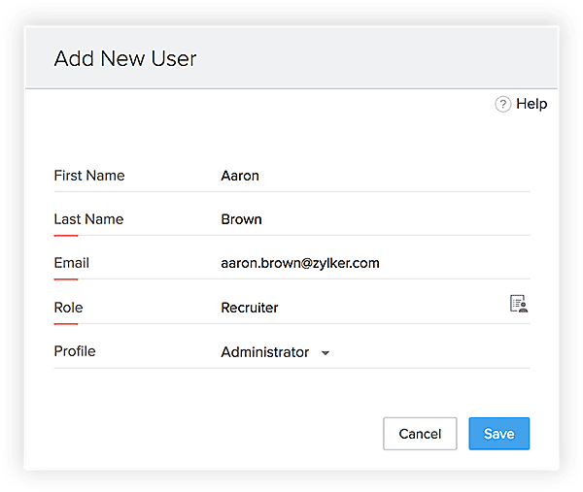
Task: Click the question mark help icon
Action: [x=502, y=104]
